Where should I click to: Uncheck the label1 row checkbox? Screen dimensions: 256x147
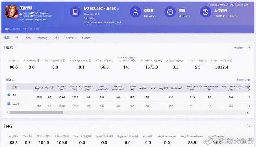coord(9,103)
